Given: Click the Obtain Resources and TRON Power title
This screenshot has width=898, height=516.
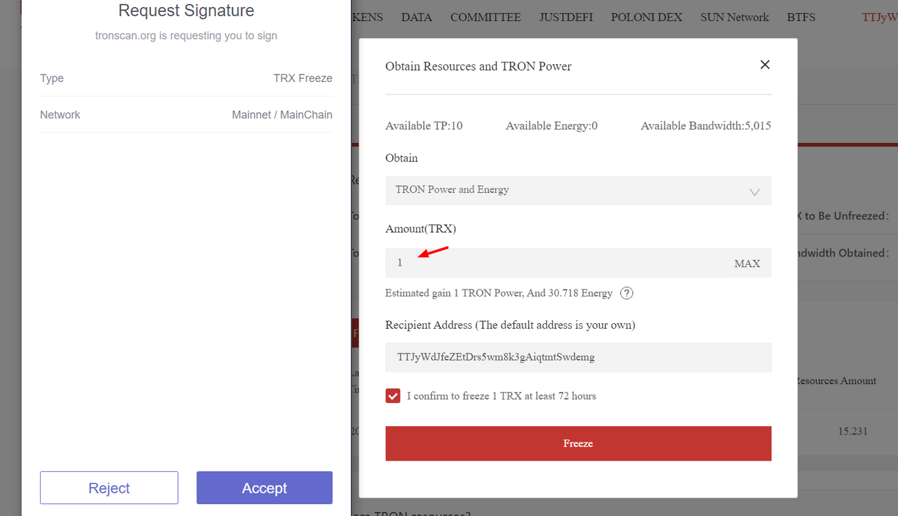Looking at the screenshot, I should tap(478, 67).
